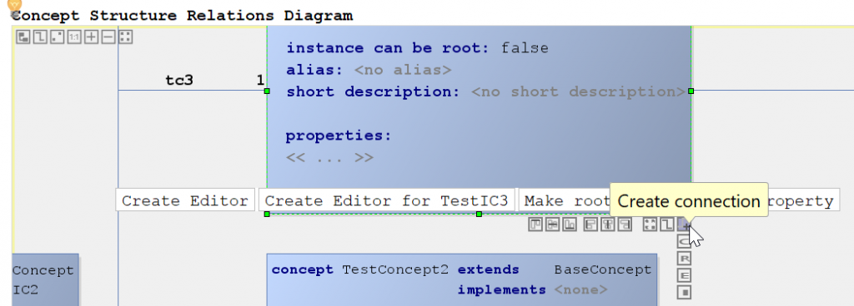Align selected boxes to vertical middle
854x306 pixels.
pyautogui.click(x=552, y=224)
